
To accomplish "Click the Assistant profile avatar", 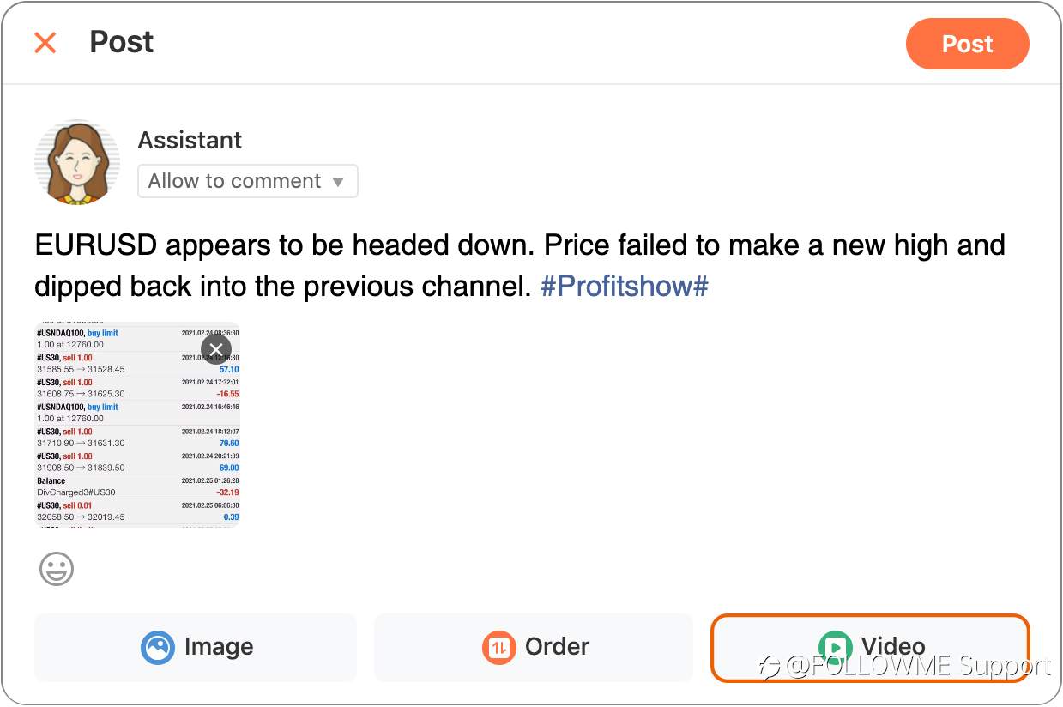I will 77,162.
